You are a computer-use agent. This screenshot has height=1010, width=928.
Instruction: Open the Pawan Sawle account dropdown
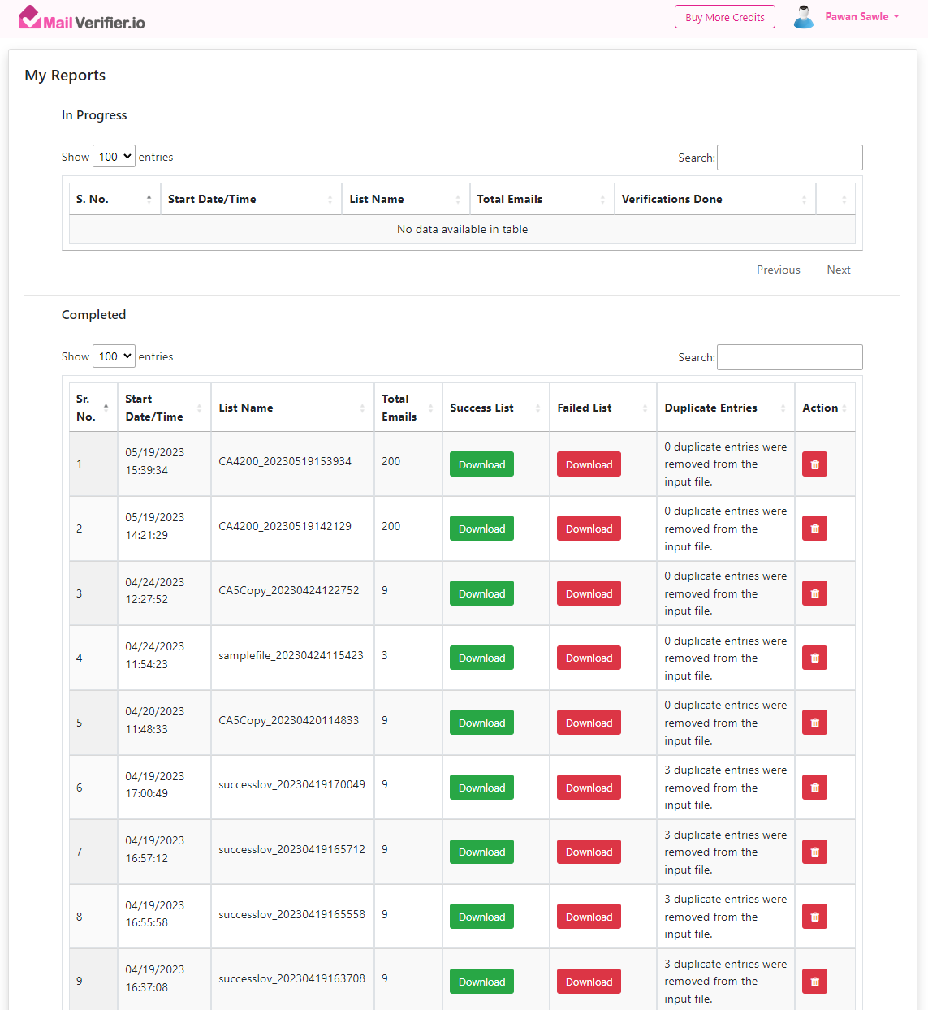861,17
